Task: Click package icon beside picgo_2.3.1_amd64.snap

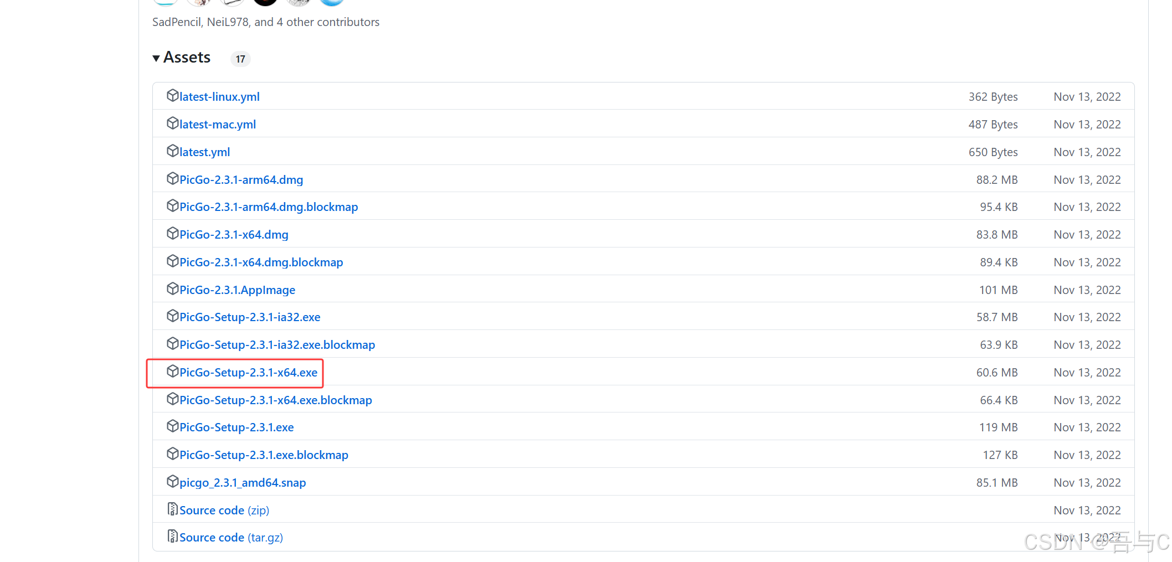Action: click(172, 482)
